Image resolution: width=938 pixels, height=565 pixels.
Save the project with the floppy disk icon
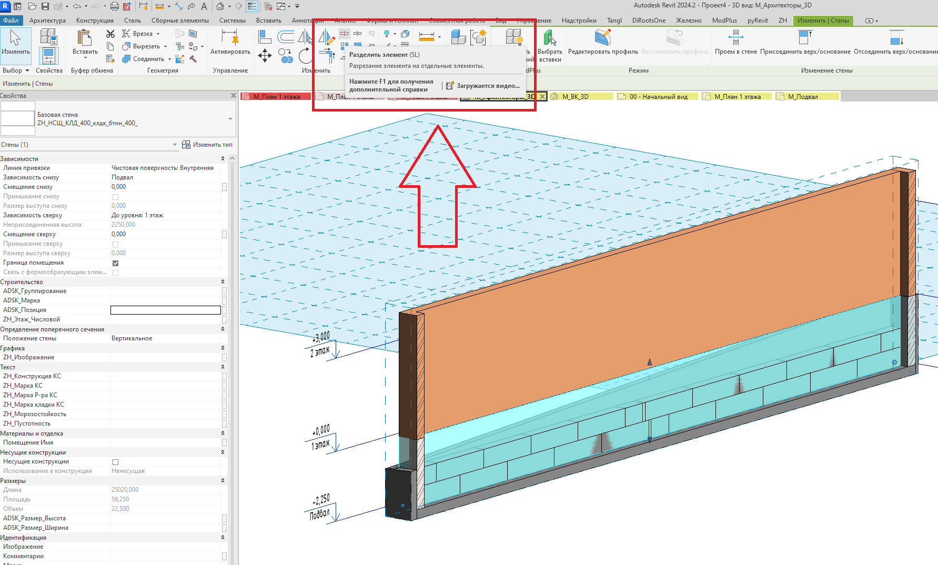point(45,6)
